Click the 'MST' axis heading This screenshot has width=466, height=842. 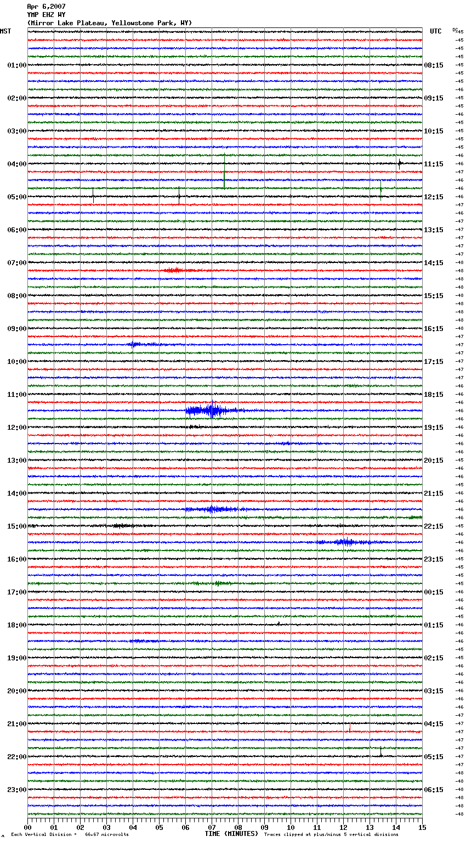click(5, 31)
